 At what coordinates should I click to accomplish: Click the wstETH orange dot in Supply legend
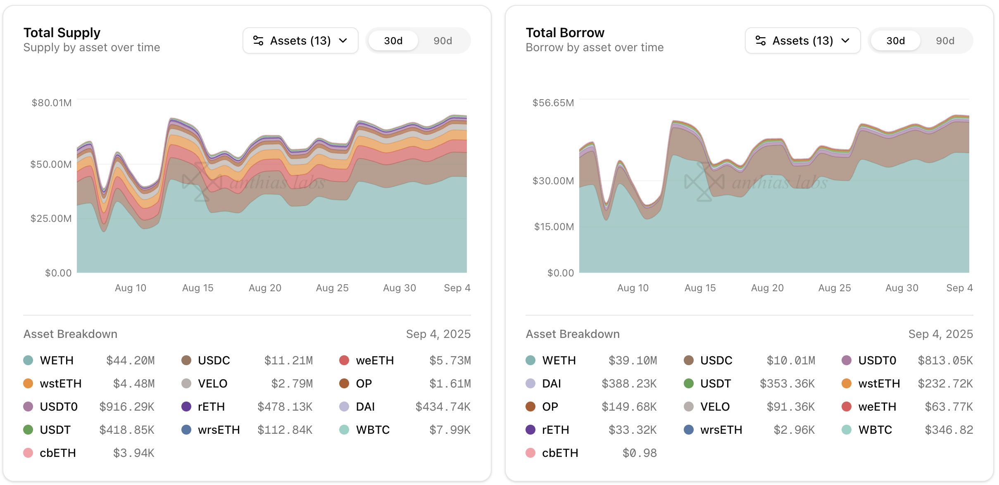tap(28, 383)
